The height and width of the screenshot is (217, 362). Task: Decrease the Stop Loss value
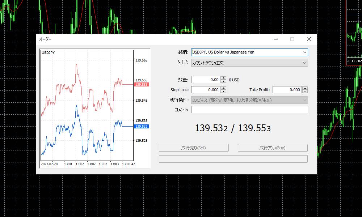pos(223,91)
